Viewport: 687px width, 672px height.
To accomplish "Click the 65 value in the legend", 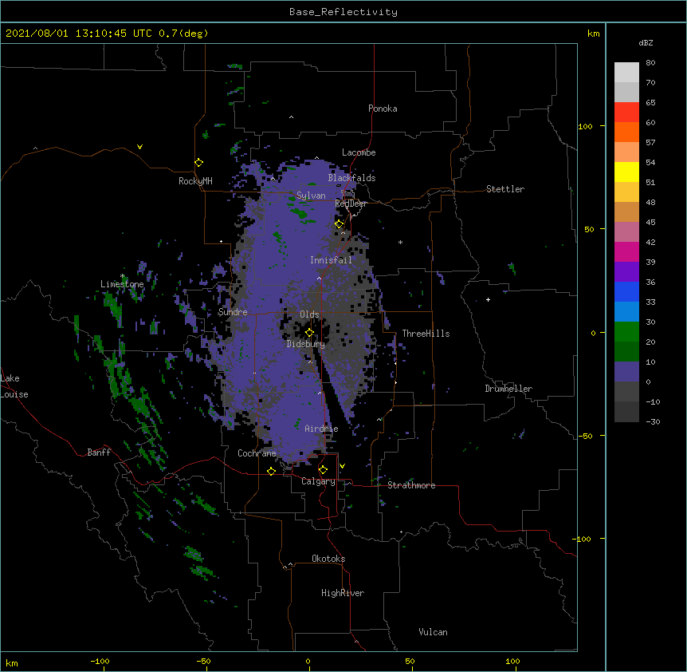I will (x=650, y=103).
